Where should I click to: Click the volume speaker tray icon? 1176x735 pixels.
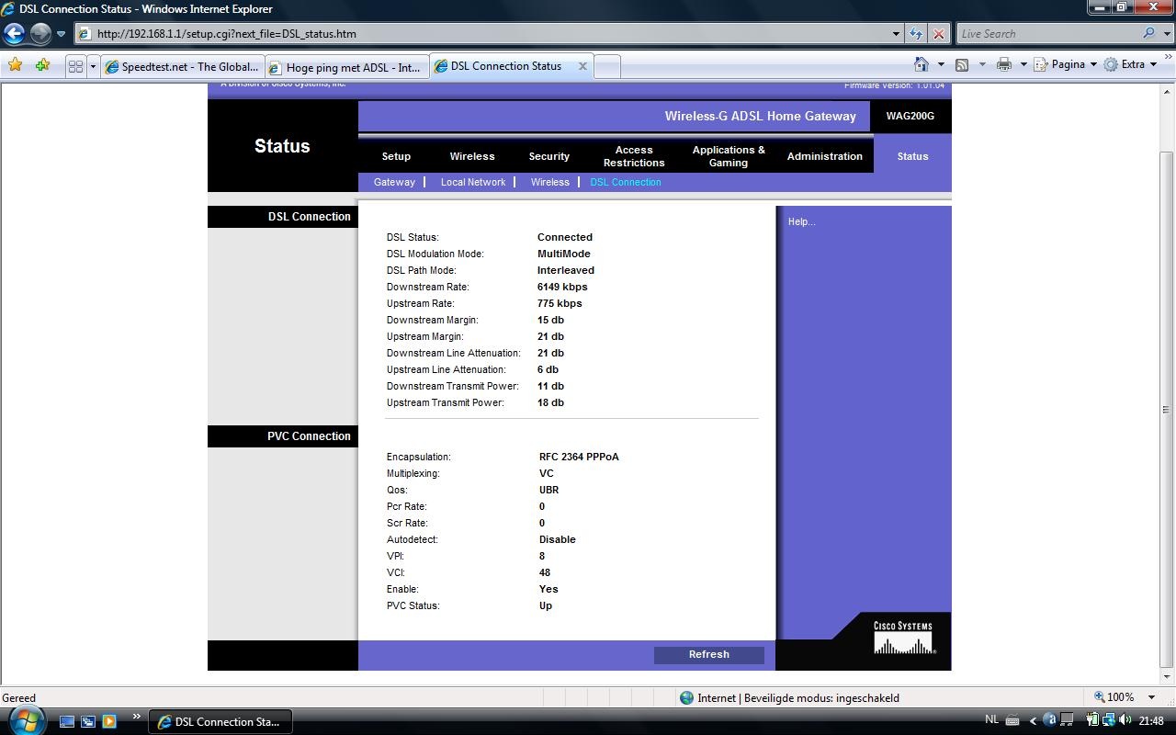click(x=1126, y=721)
